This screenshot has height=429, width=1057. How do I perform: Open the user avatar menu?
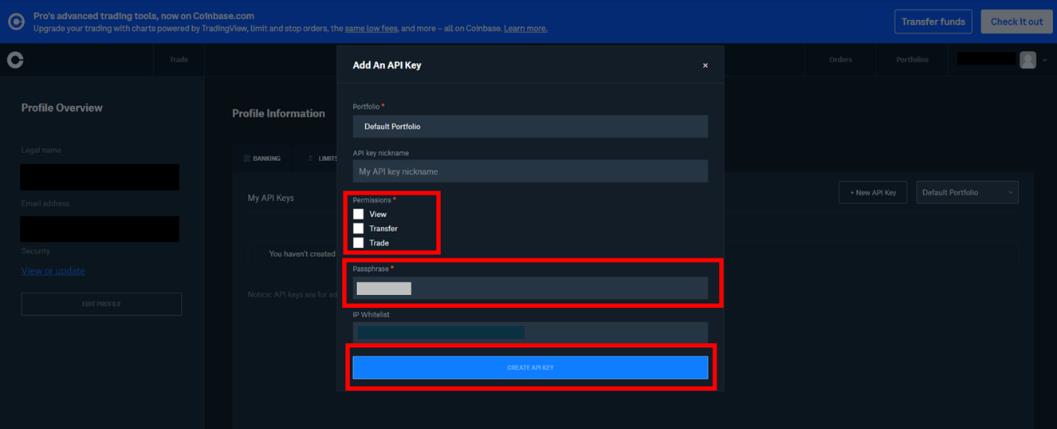tap(1028, 60)
